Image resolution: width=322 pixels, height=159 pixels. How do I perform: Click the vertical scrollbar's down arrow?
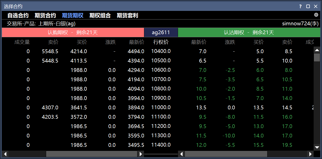[x=317, y=147]
